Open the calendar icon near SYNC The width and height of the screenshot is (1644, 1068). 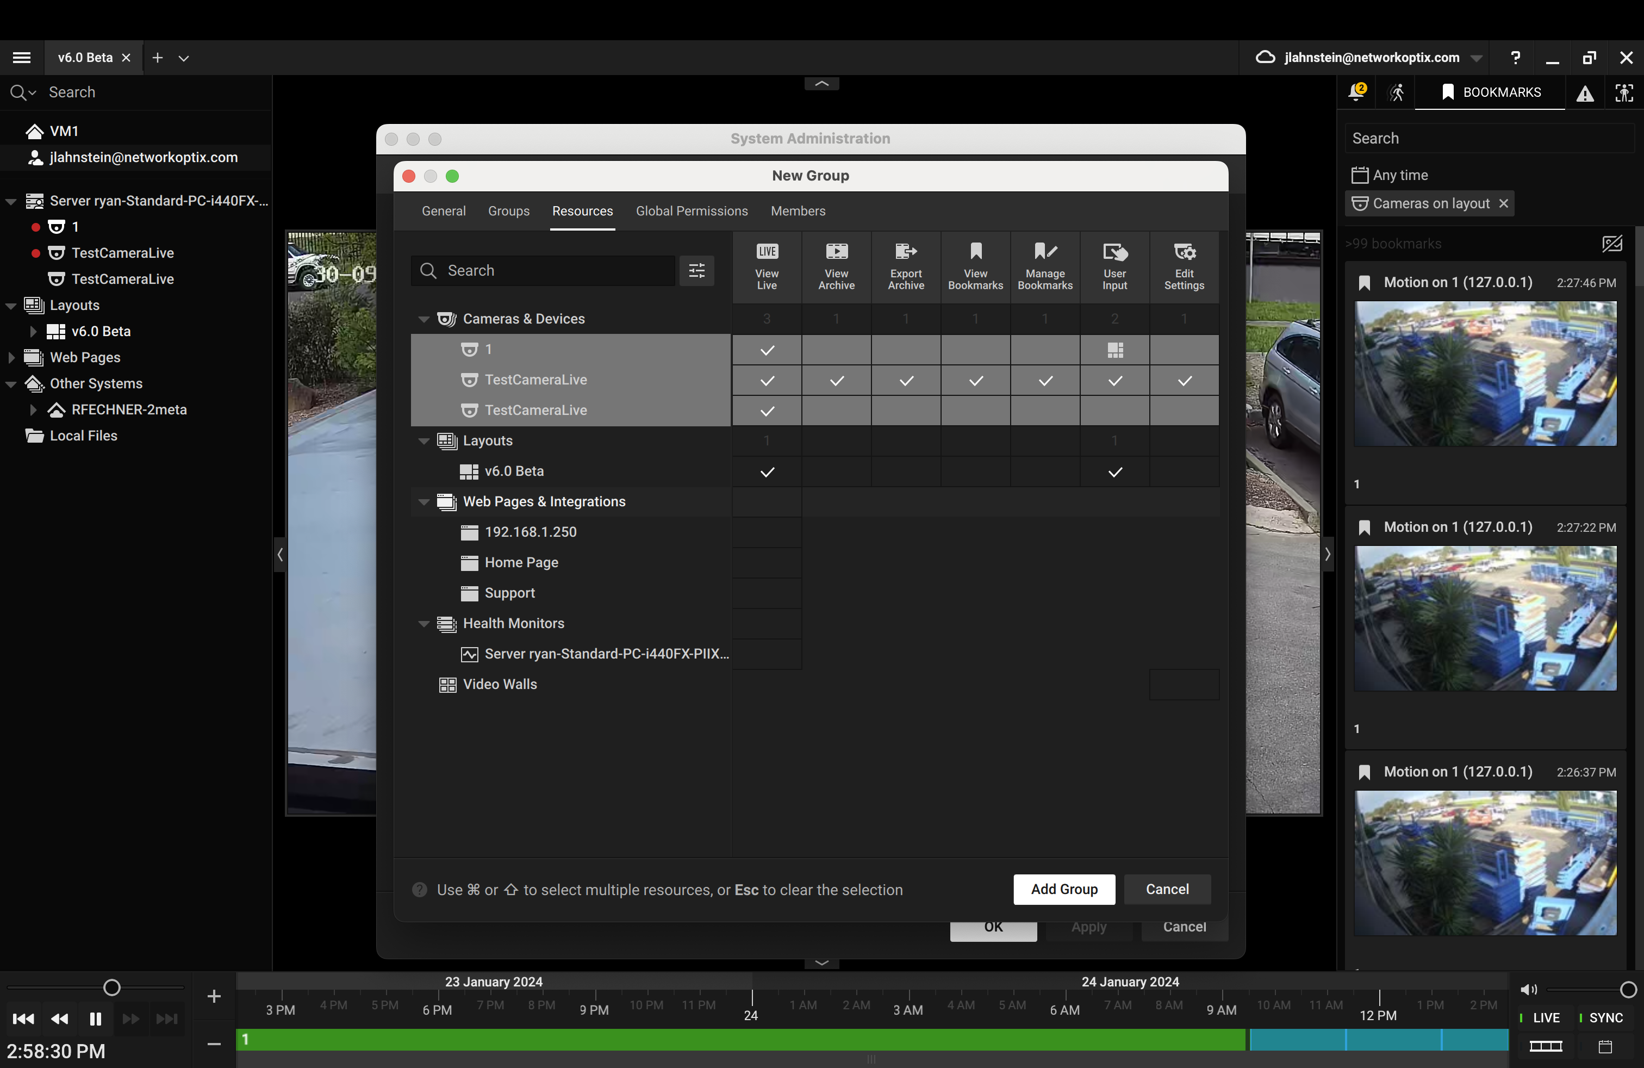click(x=1605, y=1047)
